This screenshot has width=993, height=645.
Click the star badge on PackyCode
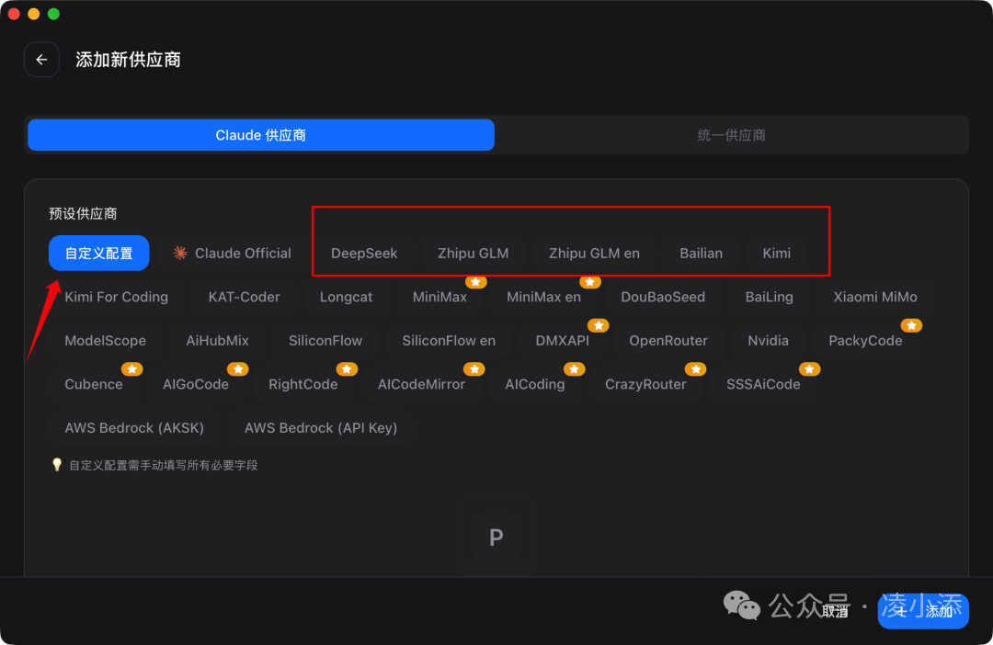[911, 325]
